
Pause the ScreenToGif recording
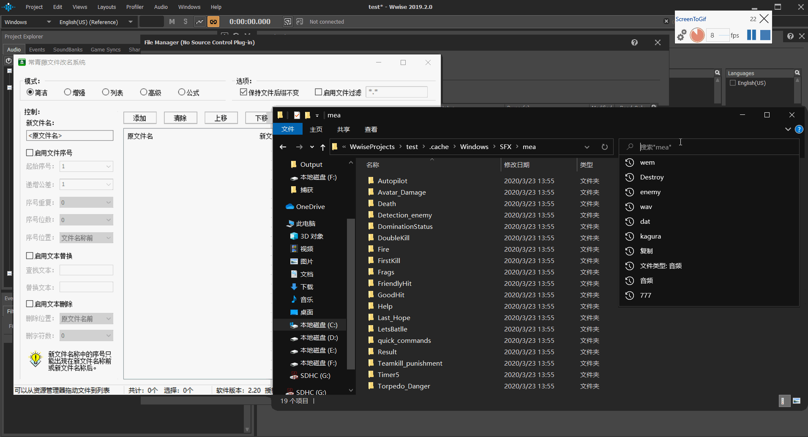click(752, 35)
